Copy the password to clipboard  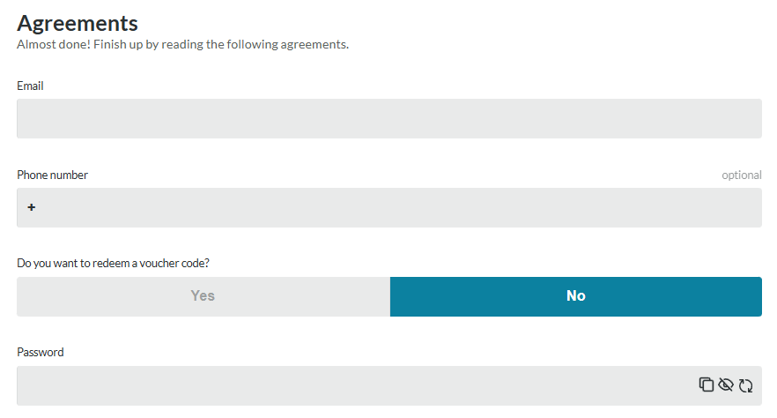tap(707, 384)
